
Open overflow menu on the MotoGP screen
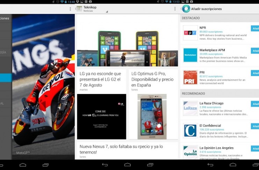(x=70, y=9)
